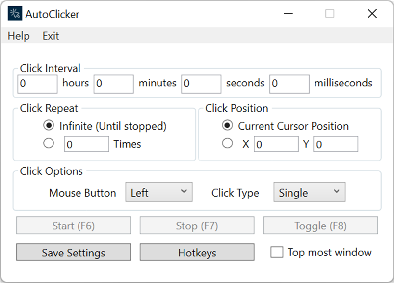Screen dimensions: 394x283
Task: Select Infinite (Until stopped) radio button
Action: 49,126
